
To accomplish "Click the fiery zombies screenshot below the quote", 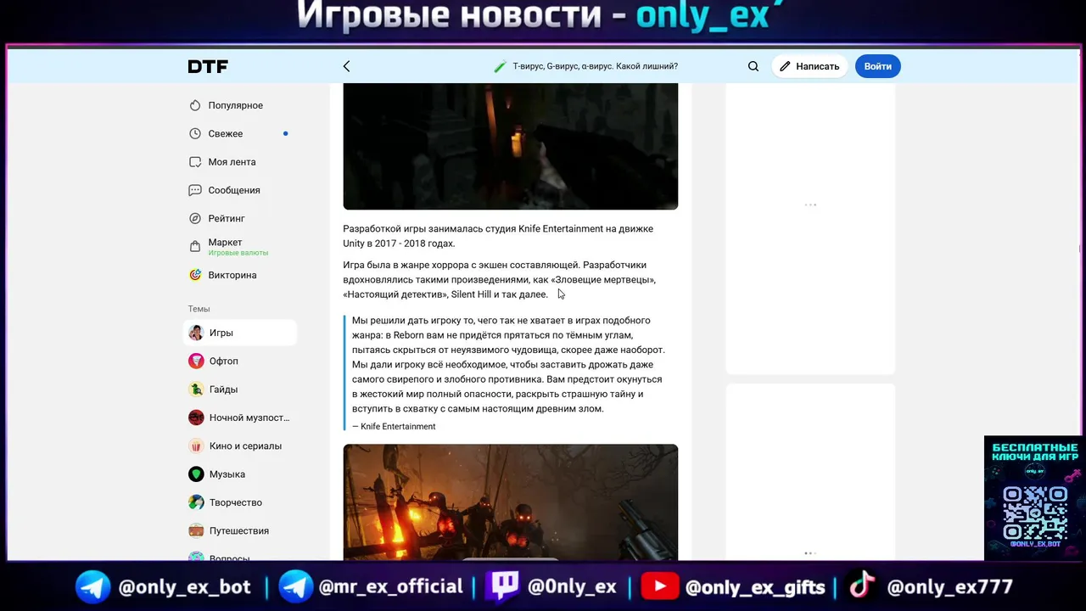I will point(510,502).
